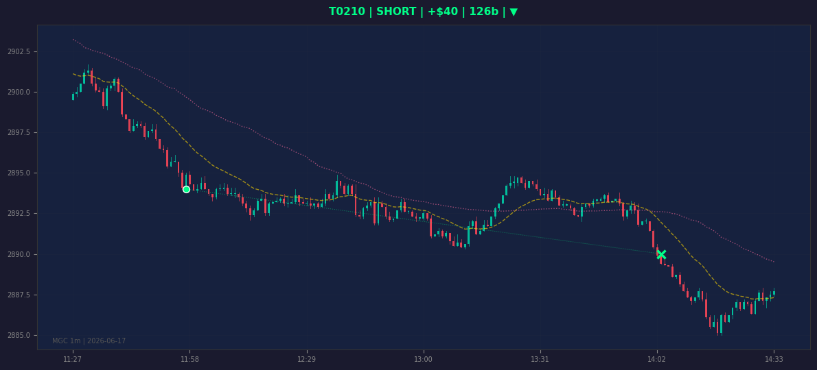
Task: Click the chart title T0210 SHORT text
Action: point(422,12)
